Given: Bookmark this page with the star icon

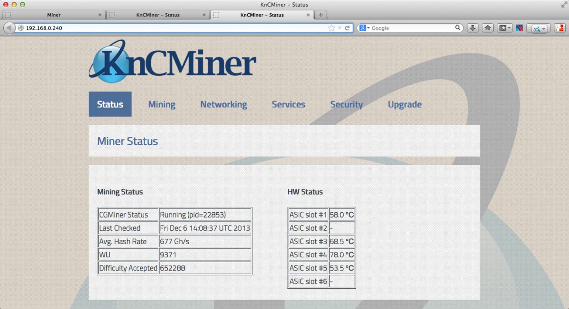Looking at the screenshot, I should click(331, 28).
